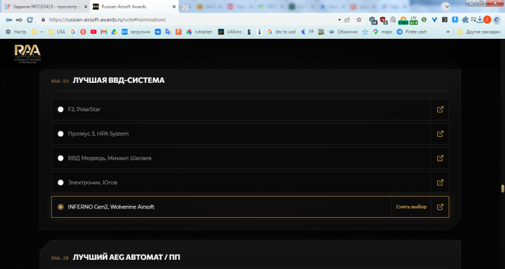Open the USA bookmarks folder
The height and width of the screenshot is (269, 505).
pos(57,32)
